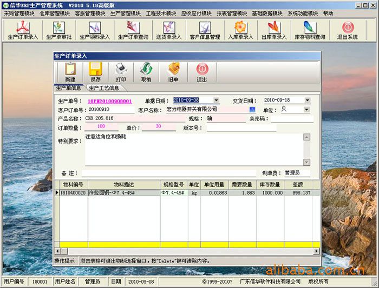The width and height of the screenshot is (379, 288).
Task: Switch to 生产工艺信息 tab
Action: 104,88
